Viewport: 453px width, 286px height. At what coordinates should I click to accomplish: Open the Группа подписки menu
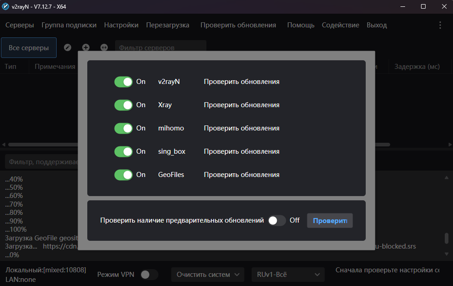coord(69,25)
